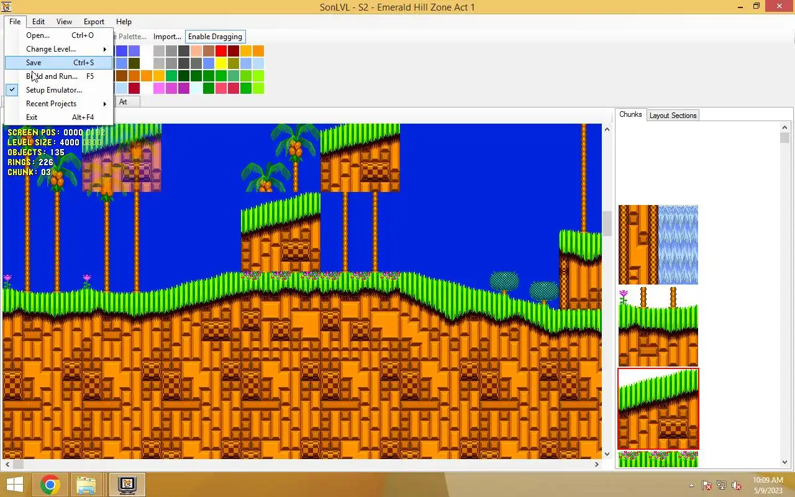This screenshot has height=497, width=795.
Task: Select the pale cyan palette swatch
Action: (x=196, y=88)
